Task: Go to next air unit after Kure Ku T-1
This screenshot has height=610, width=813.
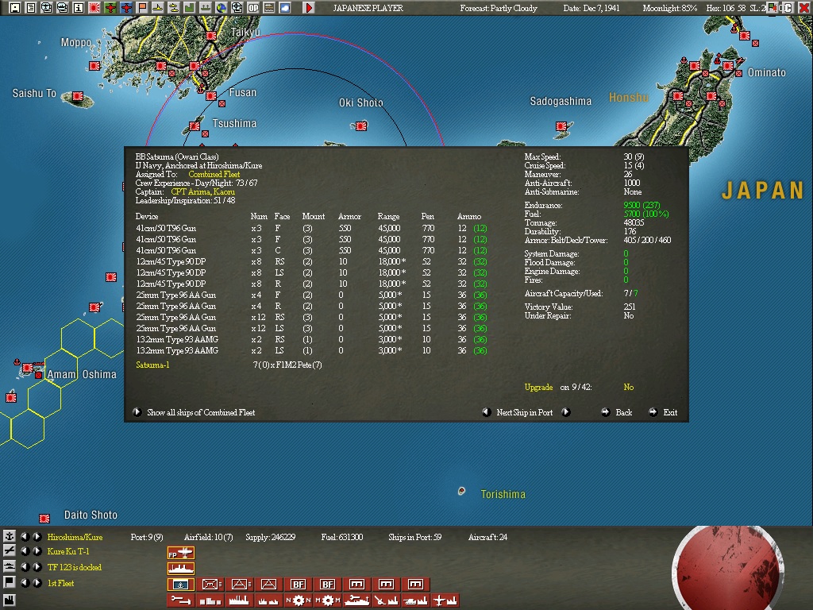Action: 37,551
